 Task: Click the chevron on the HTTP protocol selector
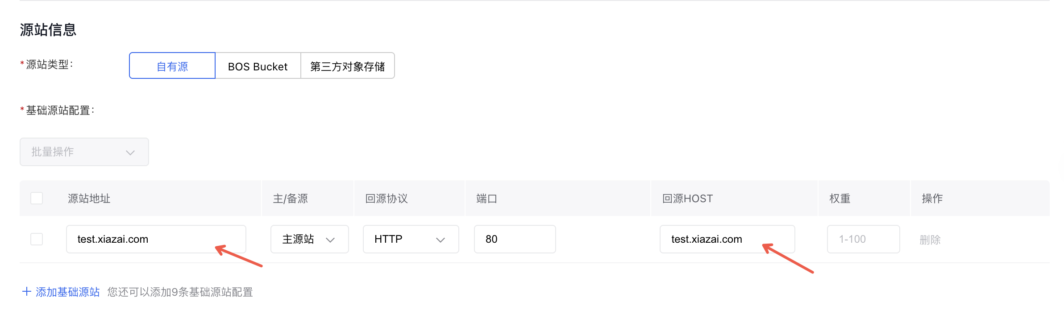(441, 239)
